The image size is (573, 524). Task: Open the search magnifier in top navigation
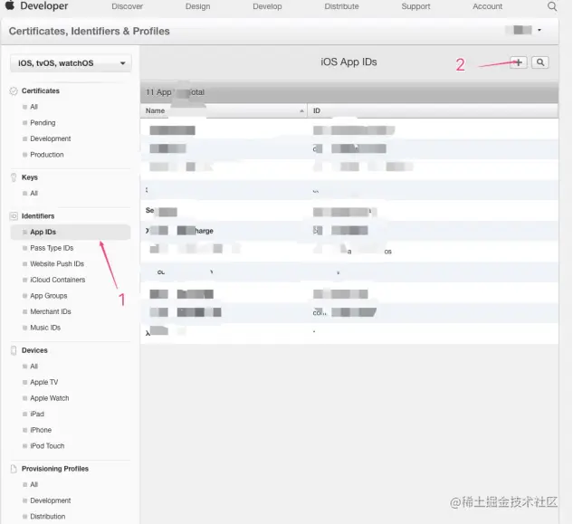coord(552,6)
